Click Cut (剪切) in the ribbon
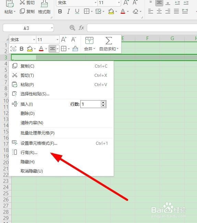 pyautogui.click(x=27, y=2)
